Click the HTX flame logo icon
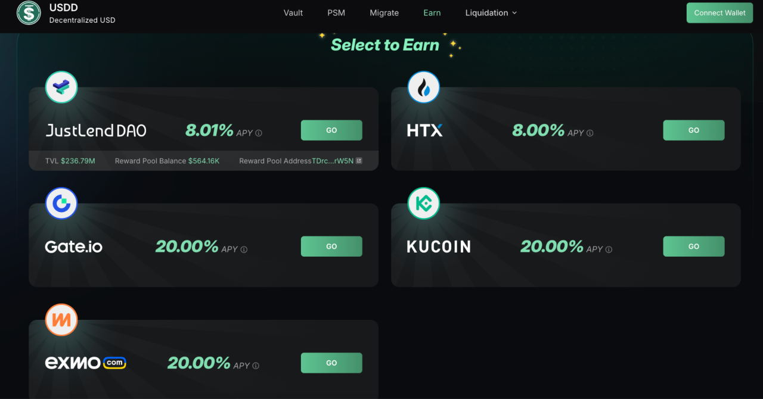Viewport: 763px width, 399px height. pyautogui.click(x=424, y=88)
